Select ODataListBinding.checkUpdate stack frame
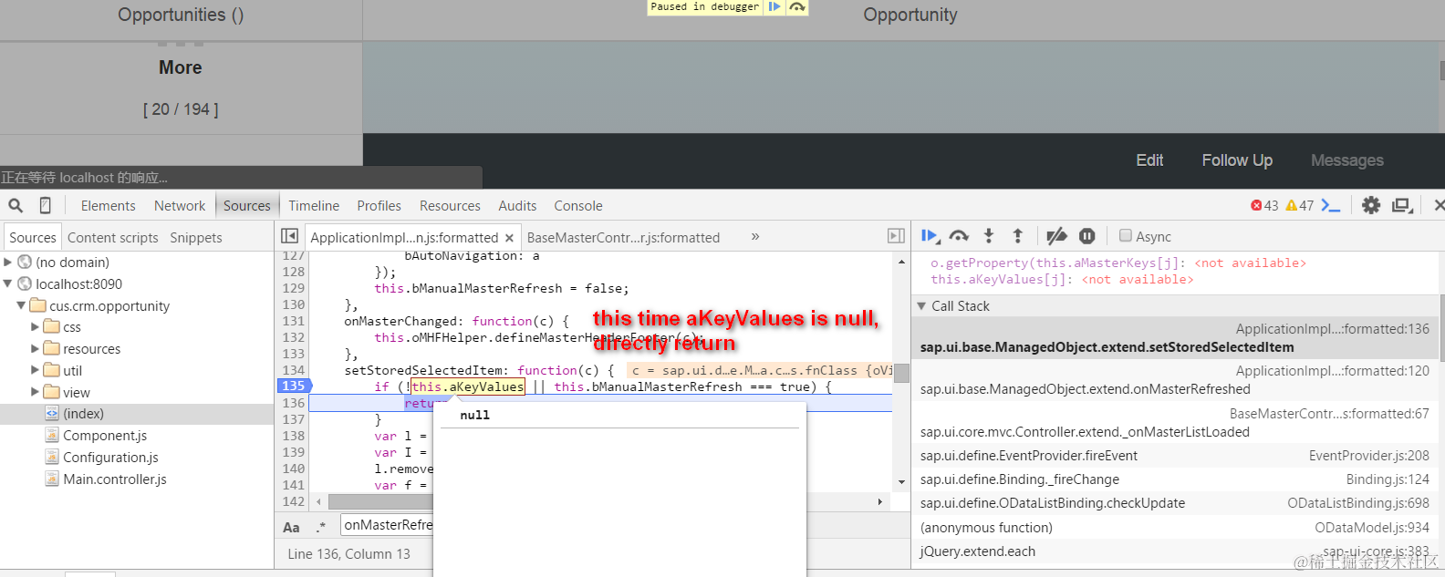The height and width of the screenshot is (577, 1445). pos(1175,503)
